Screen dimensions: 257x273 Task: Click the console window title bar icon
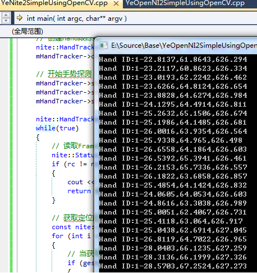(103, 46)
